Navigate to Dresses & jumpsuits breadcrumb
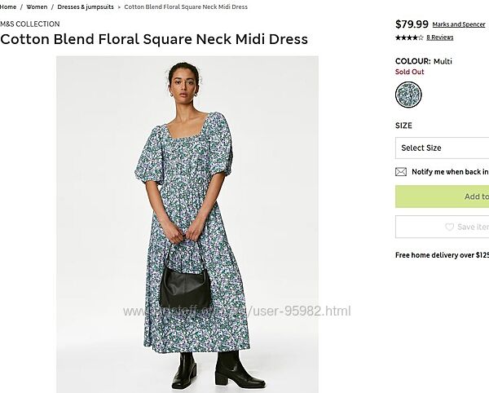Screen dimensions: 489x393 [85, 7]
